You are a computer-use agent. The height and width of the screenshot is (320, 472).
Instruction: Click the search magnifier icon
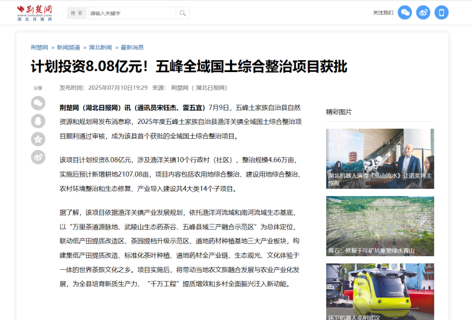pyautogui.click(x=182, y=13)
